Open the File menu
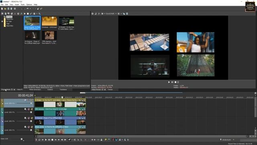The height and width of the screenshot is (145, 257). (2, 4)
